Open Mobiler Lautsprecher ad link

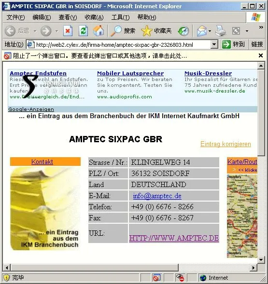coord(130,73)
